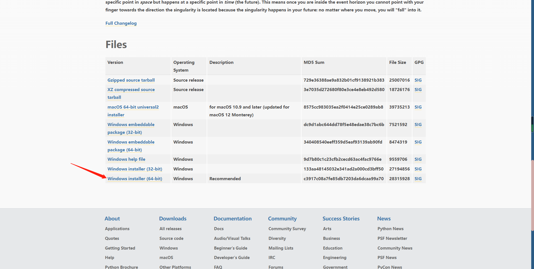Screen dimensions: 534x269
Task: Open the Mailing Lists link
Action: [281, 248]
